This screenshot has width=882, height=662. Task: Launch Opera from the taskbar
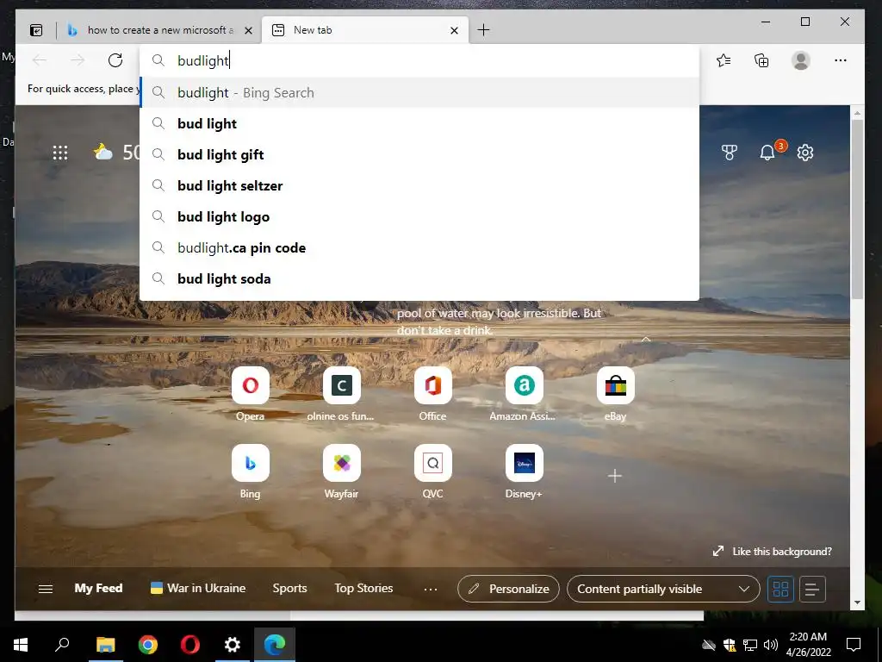pos(190,645)
